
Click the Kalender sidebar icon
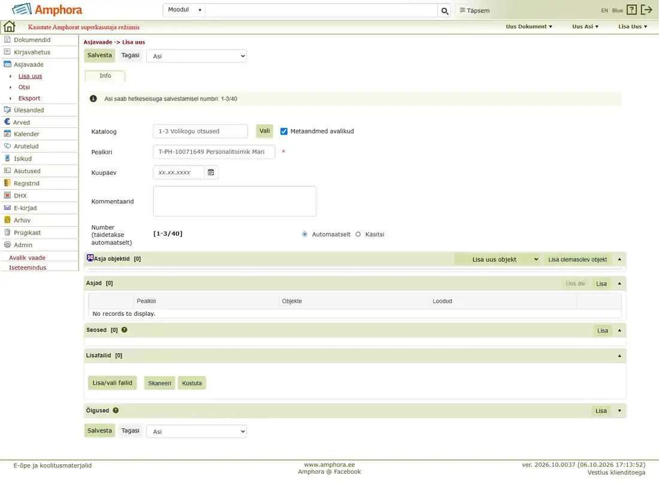[7, 134]
